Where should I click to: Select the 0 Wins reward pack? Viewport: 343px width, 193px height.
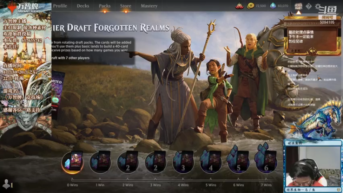point(72,162)
